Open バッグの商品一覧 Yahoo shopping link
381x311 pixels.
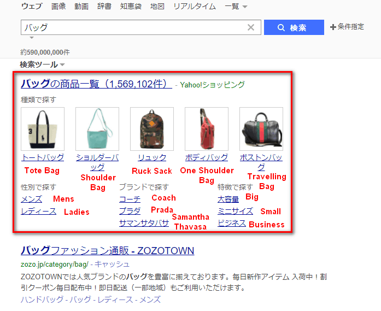(96, 84)
